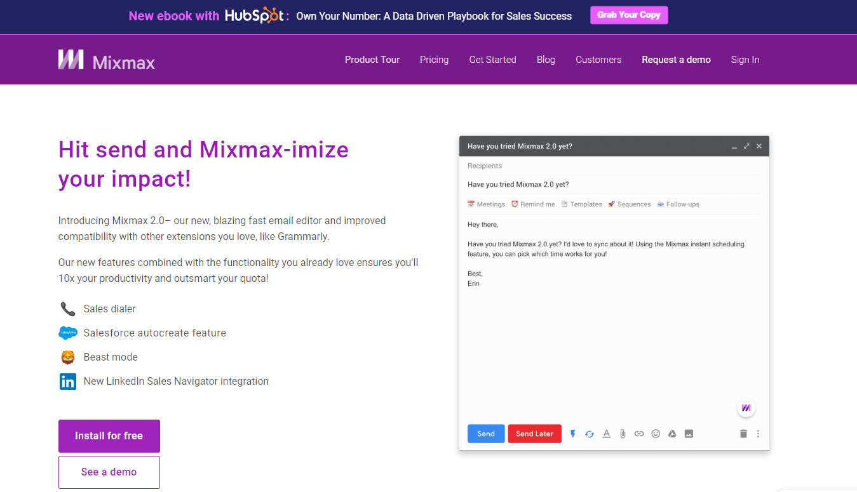Screen dimensions: 857x492
Task: Click the ebook title text in banner
Action: tap(435, 17)
